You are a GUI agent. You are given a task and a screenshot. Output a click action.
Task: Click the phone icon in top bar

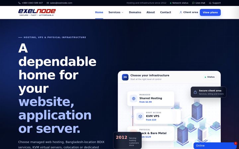19,3
